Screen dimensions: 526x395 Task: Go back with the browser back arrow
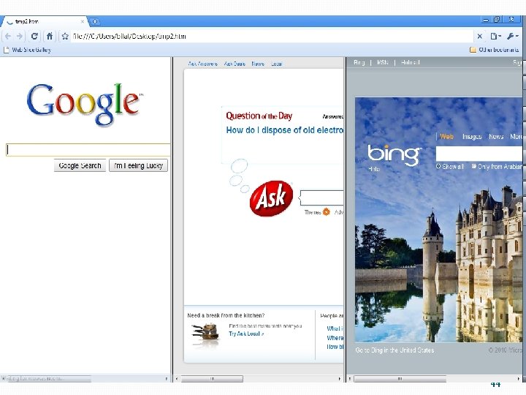[x=8, y=36]
